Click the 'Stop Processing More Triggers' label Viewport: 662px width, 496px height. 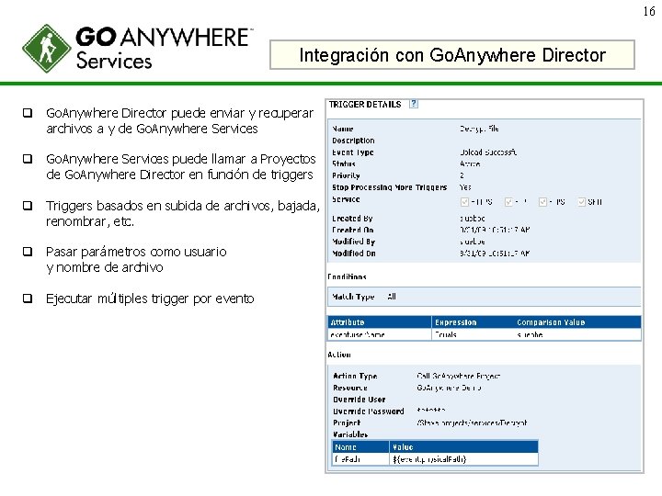tap(389, 187)
